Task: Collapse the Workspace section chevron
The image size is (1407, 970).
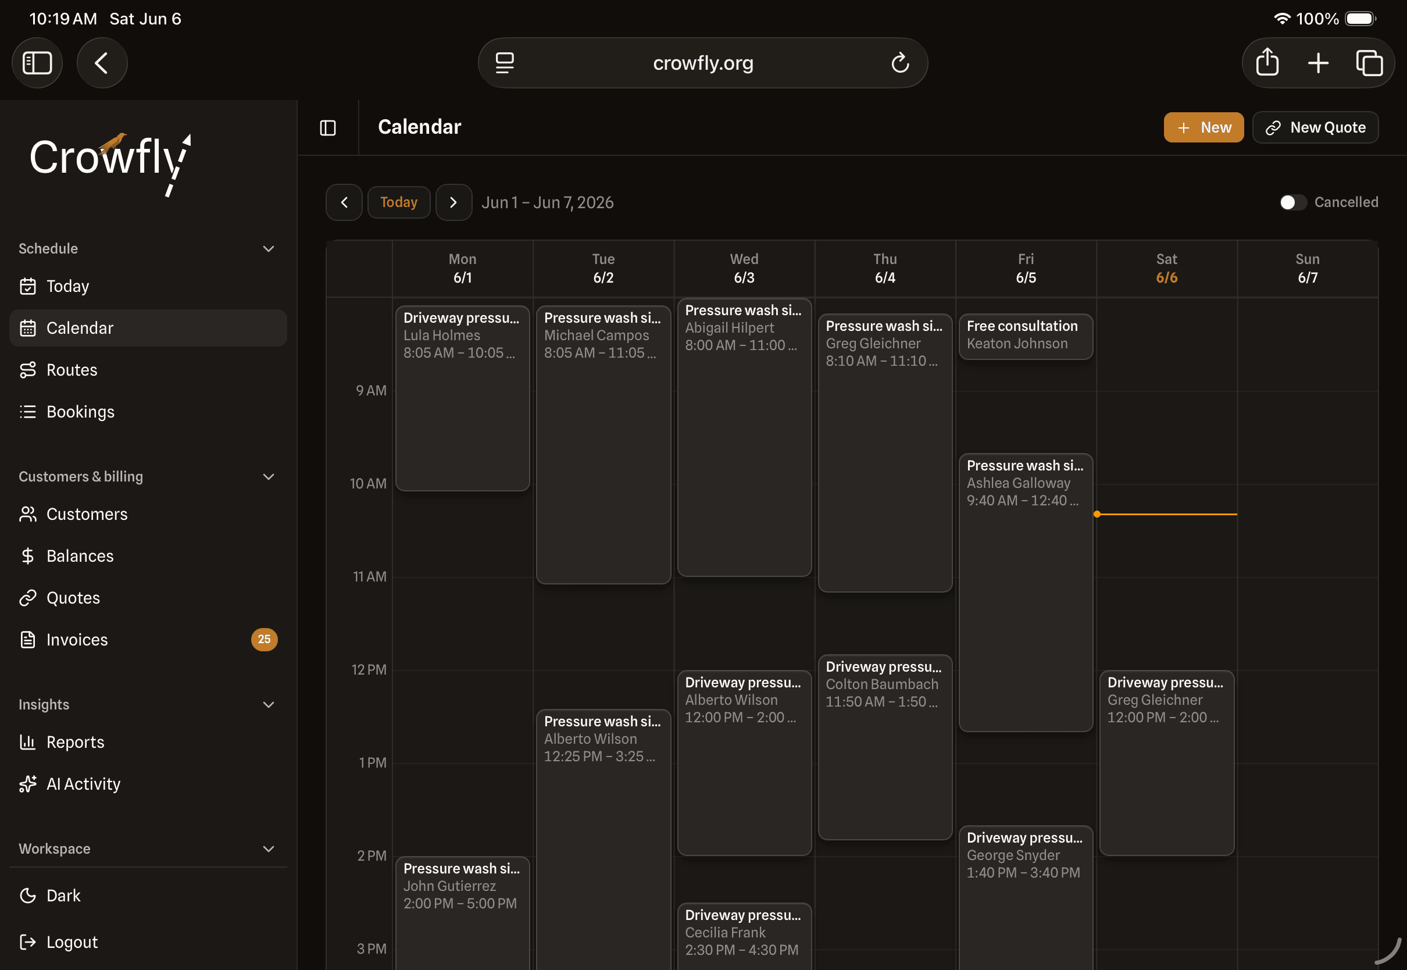Action: 269,848
